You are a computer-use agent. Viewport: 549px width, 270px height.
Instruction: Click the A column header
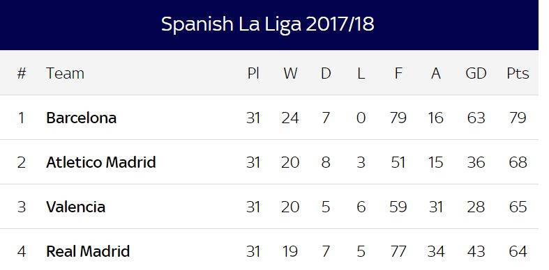click(x=435, y=73)
